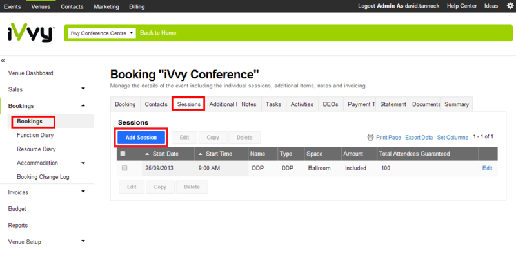Sort ascending by Start Date arrow
The height and width of the screenshot is (256, 516).
(147, 154)
